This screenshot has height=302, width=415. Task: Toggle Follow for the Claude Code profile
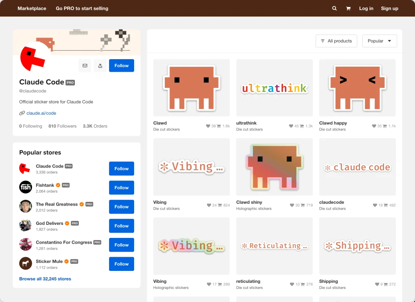click(x=121, y=66)
